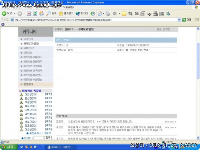Click the member icon beside [13]

click(x=21, y=110)
